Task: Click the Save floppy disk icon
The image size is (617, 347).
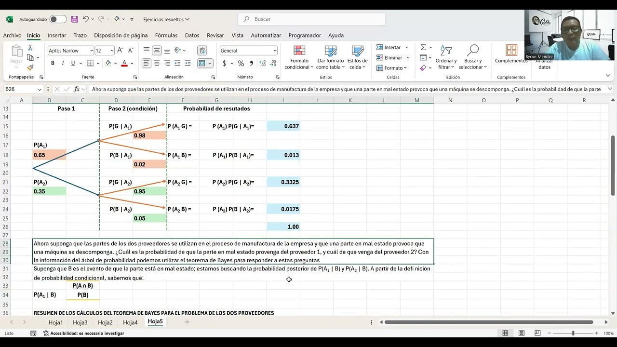Action: (74, 19)
